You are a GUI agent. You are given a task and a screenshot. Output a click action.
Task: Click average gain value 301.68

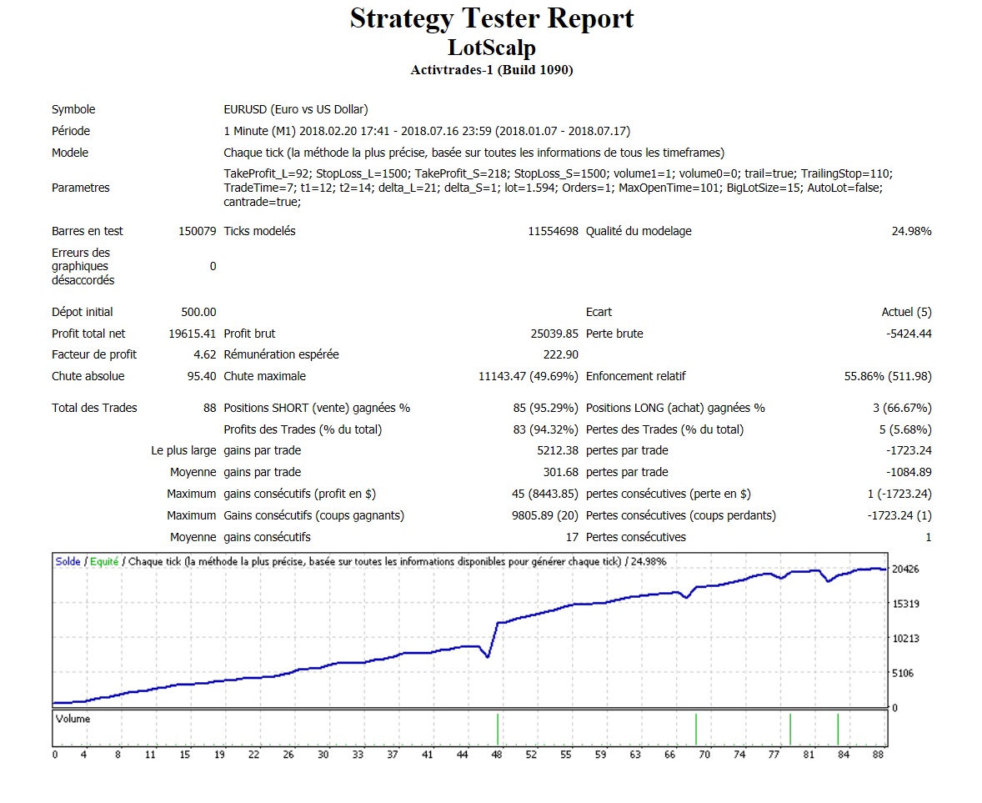pos(560,472)
